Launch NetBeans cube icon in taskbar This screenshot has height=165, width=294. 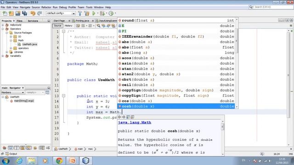[x=86, y=160]
